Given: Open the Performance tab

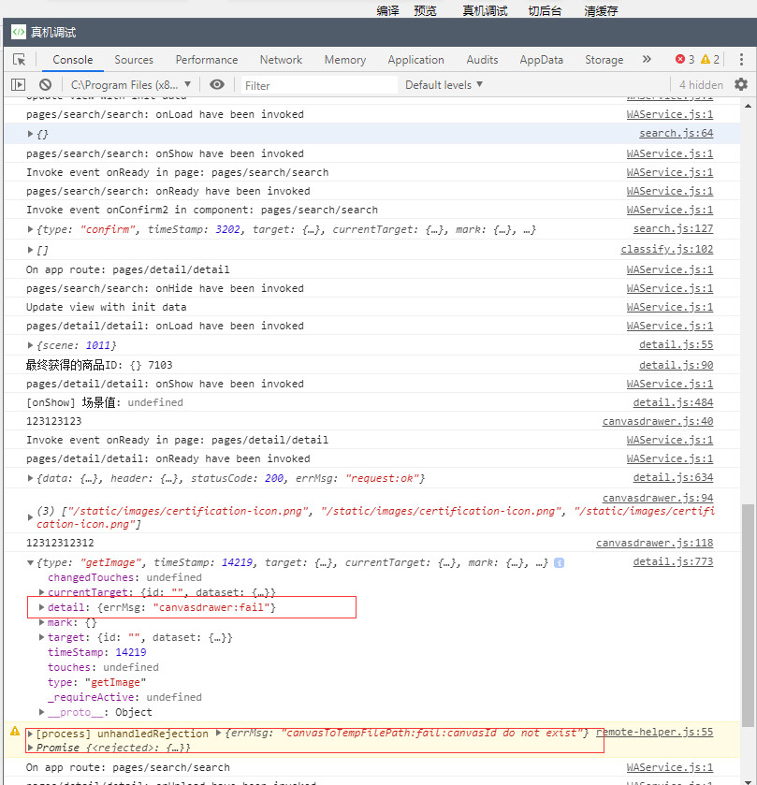Looking at the screenshot, I should [x=207, y=60].
